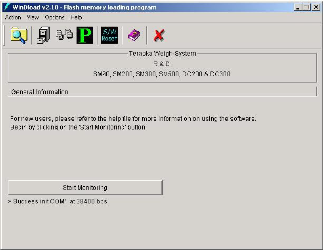The height and width of the screenshot is (250, 323).
Task: Minimize the WinDload window
Action: (x=298, y=7)
